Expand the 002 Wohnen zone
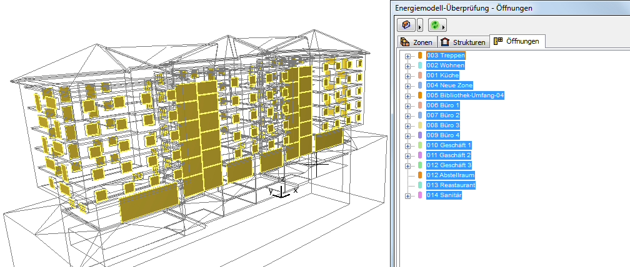The width and height of the screenshot is (630, 267). [407, 66]
